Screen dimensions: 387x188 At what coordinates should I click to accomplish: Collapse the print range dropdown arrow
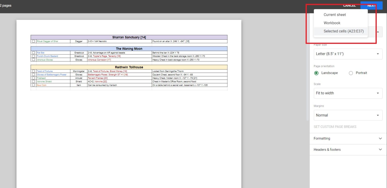pyautogui.click(x=378, y=32)
